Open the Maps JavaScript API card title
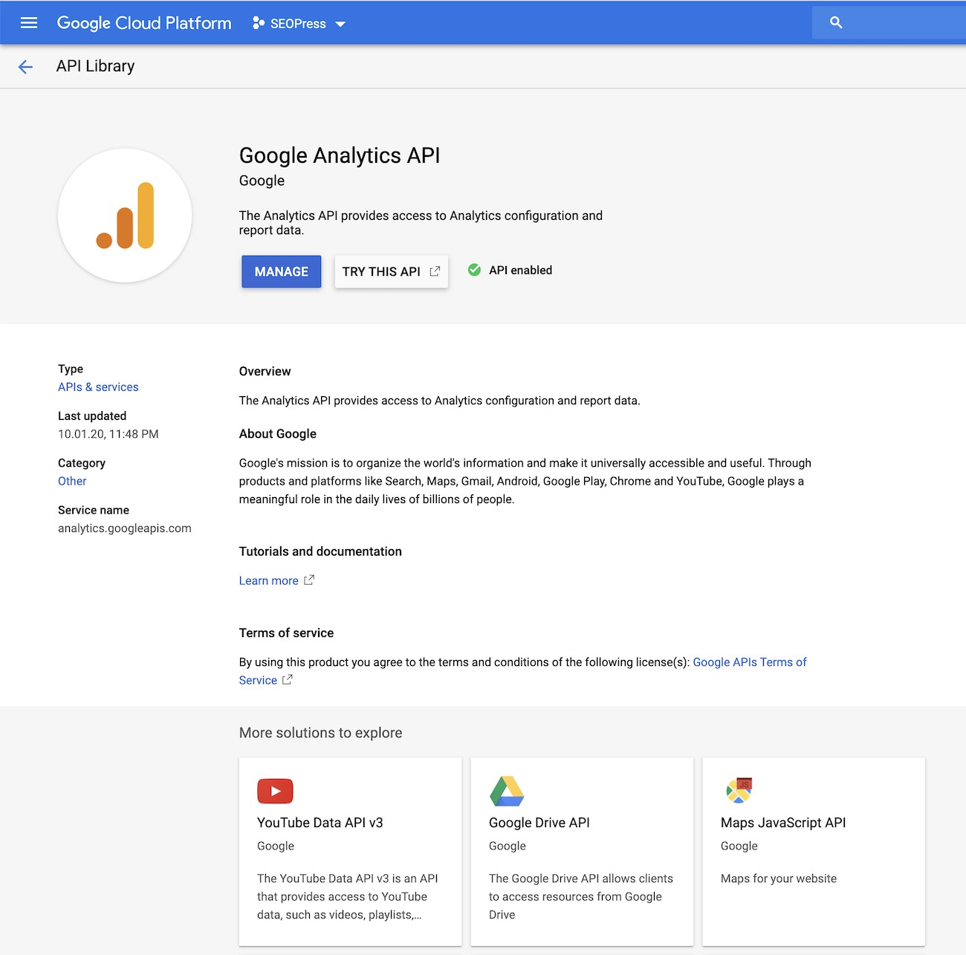The width and height of the screenshot is (966, 955). point(783,823)
